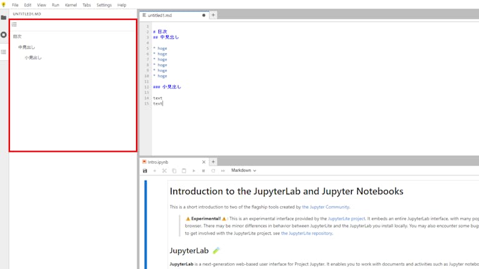Close the Intro.ipynb tab
The height and width of the screenshot is (269, 479).
click(x=204, y=162)
